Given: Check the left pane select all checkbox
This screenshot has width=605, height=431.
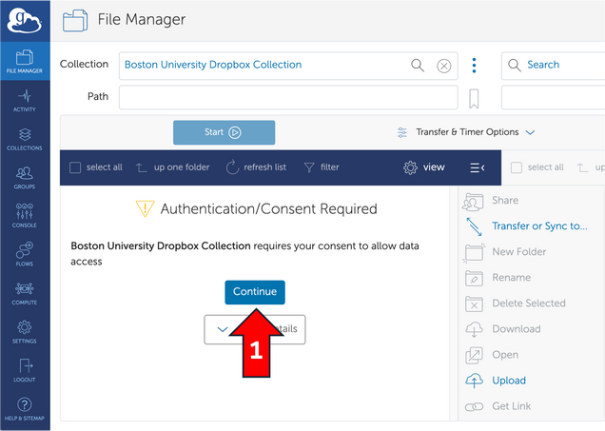Looking at the screenshot, I should (75, 167).
